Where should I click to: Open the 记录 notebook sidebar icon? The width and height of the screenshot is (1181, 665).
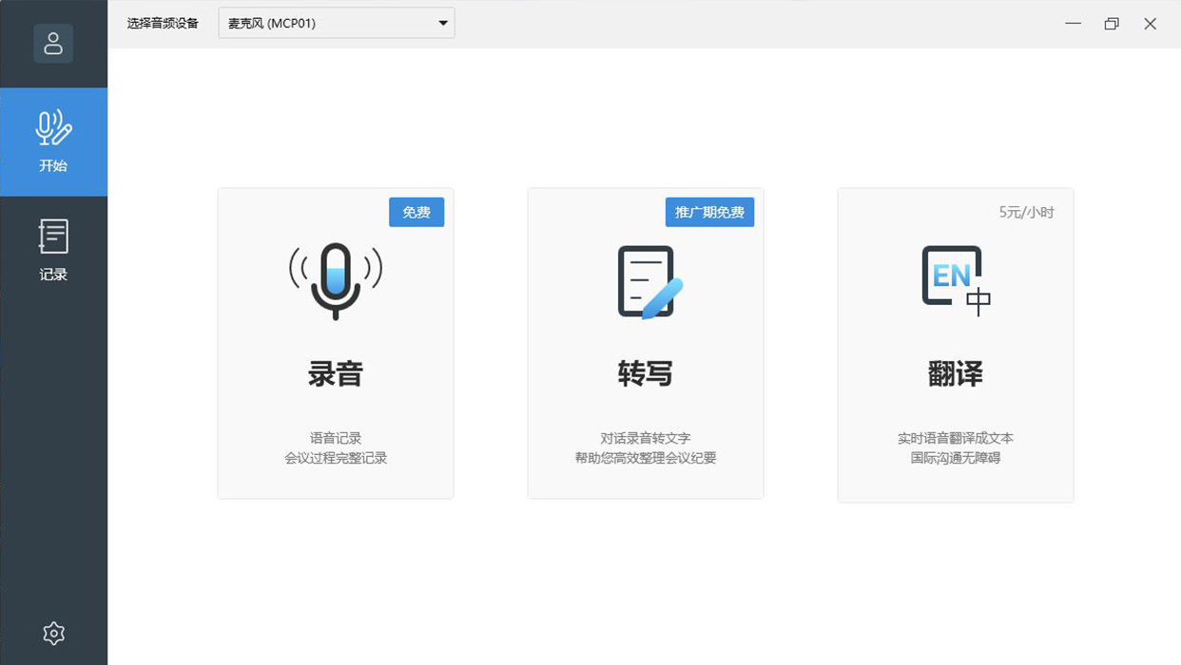coord(53,237)
